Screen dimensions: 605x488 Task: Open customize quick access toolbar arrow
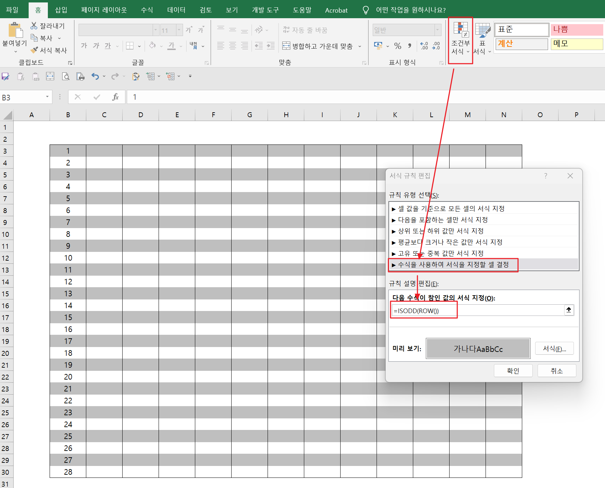[x=190, y=76]
